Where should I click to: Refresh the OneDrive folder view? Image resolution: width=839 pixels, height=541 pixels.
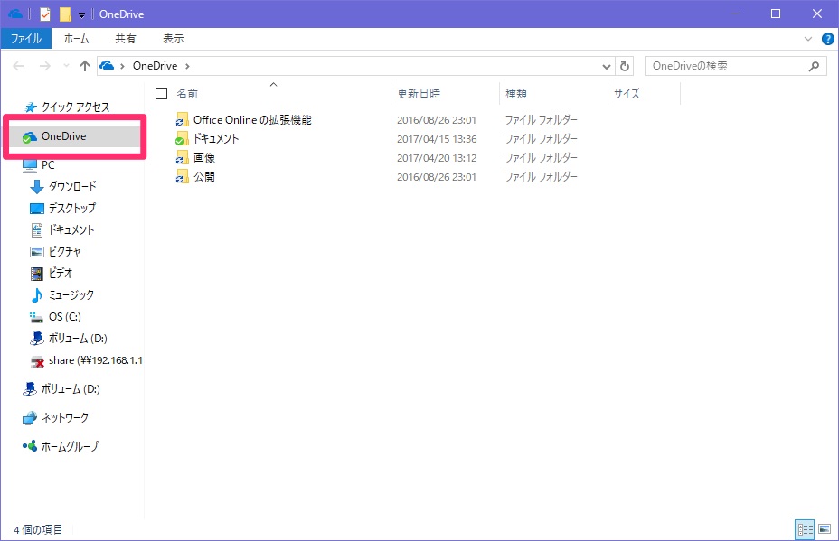625,66
